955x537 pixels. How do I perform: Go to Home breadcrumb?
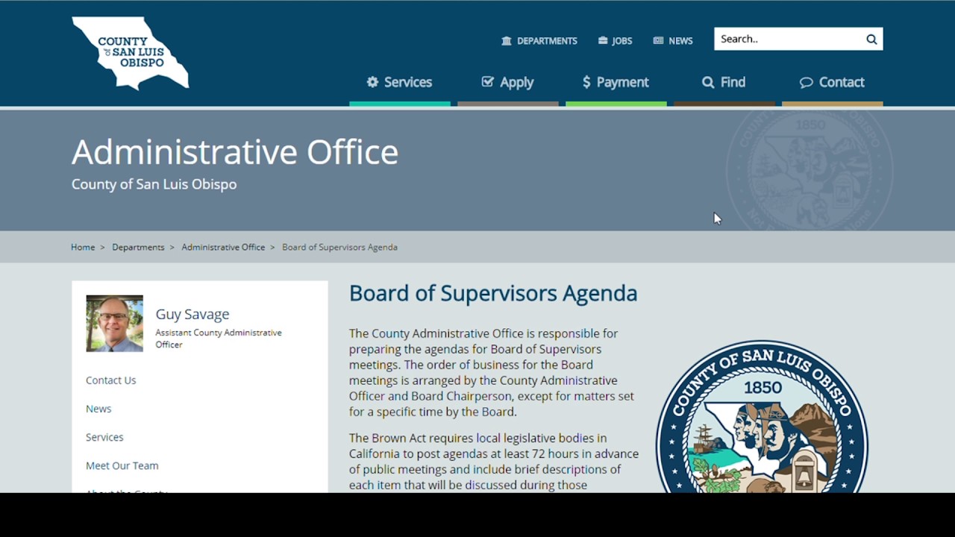pos(83,248)
